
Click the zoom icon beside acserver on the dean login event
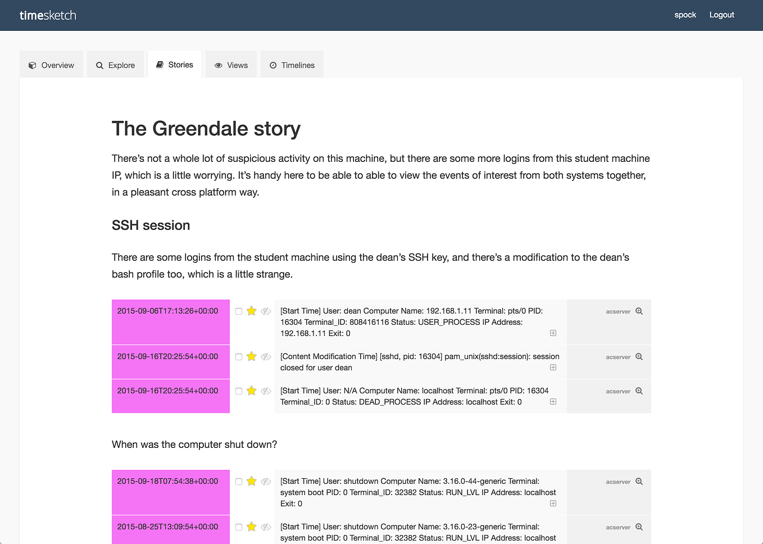click(x=639, y=311)
